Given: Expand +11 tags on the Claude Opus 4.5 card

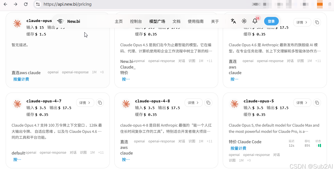Looking at the screenshot, I should [x=209, y=61].
